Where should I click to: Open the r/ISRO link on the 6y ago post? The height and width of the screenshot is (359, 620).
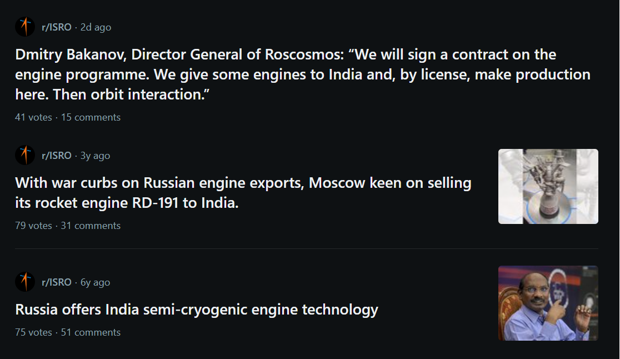(57, 282)
